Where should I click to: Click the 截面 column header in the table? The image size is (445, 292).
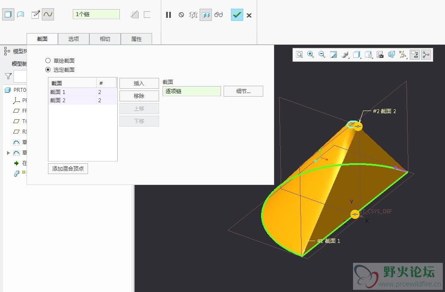point(72,83)
